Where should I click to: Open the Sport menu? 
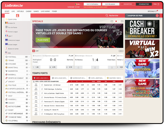7,11
